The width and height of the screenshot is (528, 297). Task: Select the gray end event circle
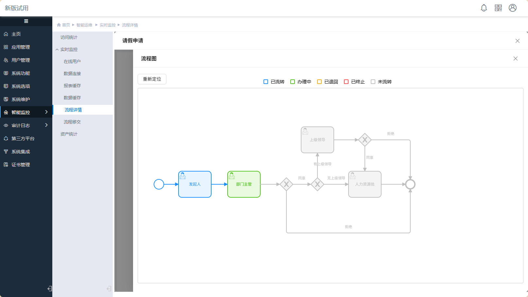pos(410,184)
